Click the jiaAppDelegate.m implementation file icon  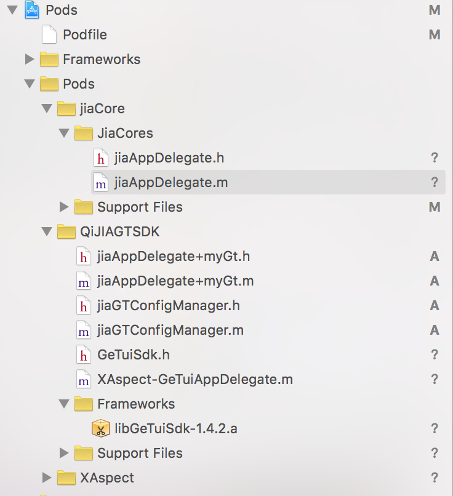[x=100, y=182]
